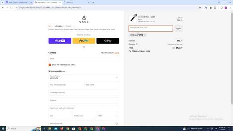Open Microsoft Store from taskbar

(x=74, y=128)
